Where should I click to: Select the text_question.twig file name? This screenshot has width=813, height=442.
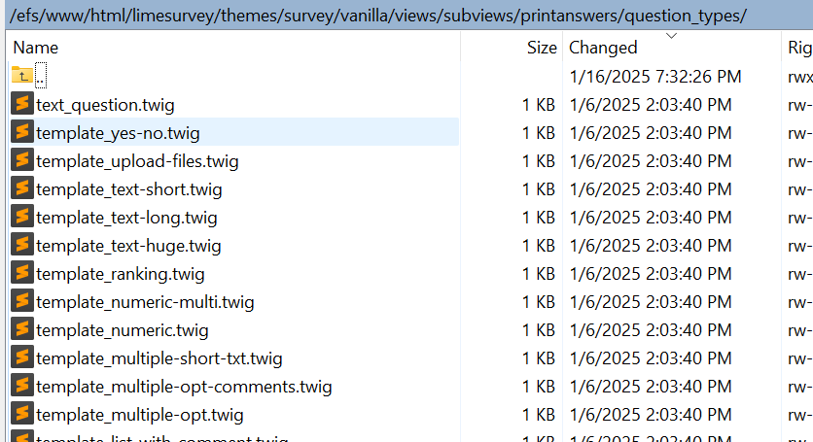(105, 105)
